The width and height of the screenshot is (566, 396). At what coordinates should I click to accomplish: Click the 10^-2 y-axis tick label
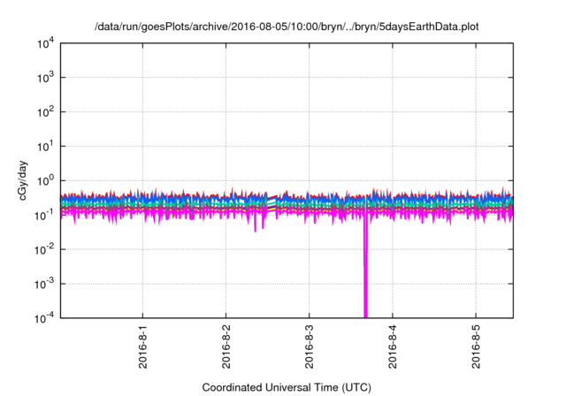point(46,249)
